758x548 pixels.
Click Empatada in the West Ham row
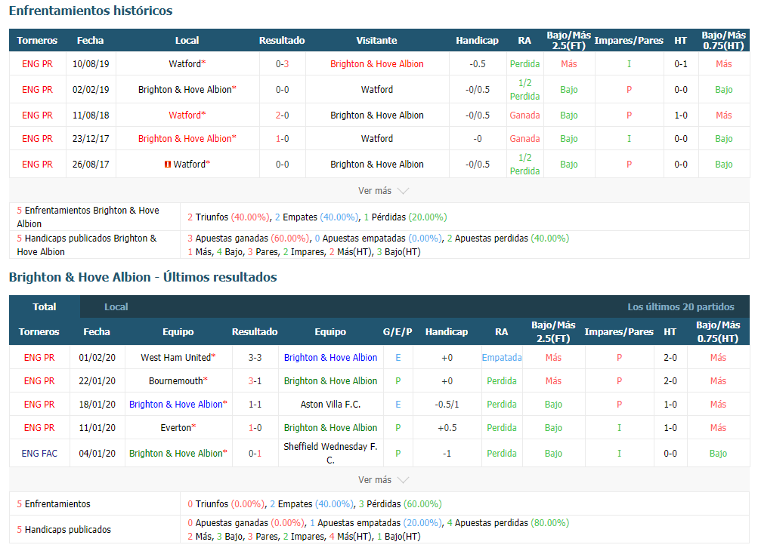coord(501,357)
